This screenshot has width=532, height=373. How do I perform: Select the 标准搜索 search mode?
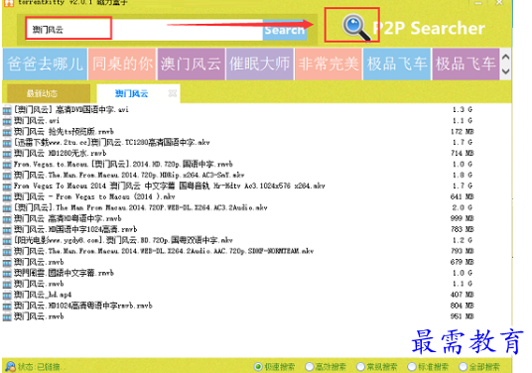click(412, 367)
